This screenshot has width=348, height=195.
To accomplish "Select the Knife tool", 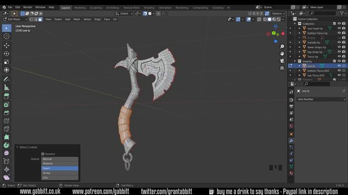I will (7, 129).
